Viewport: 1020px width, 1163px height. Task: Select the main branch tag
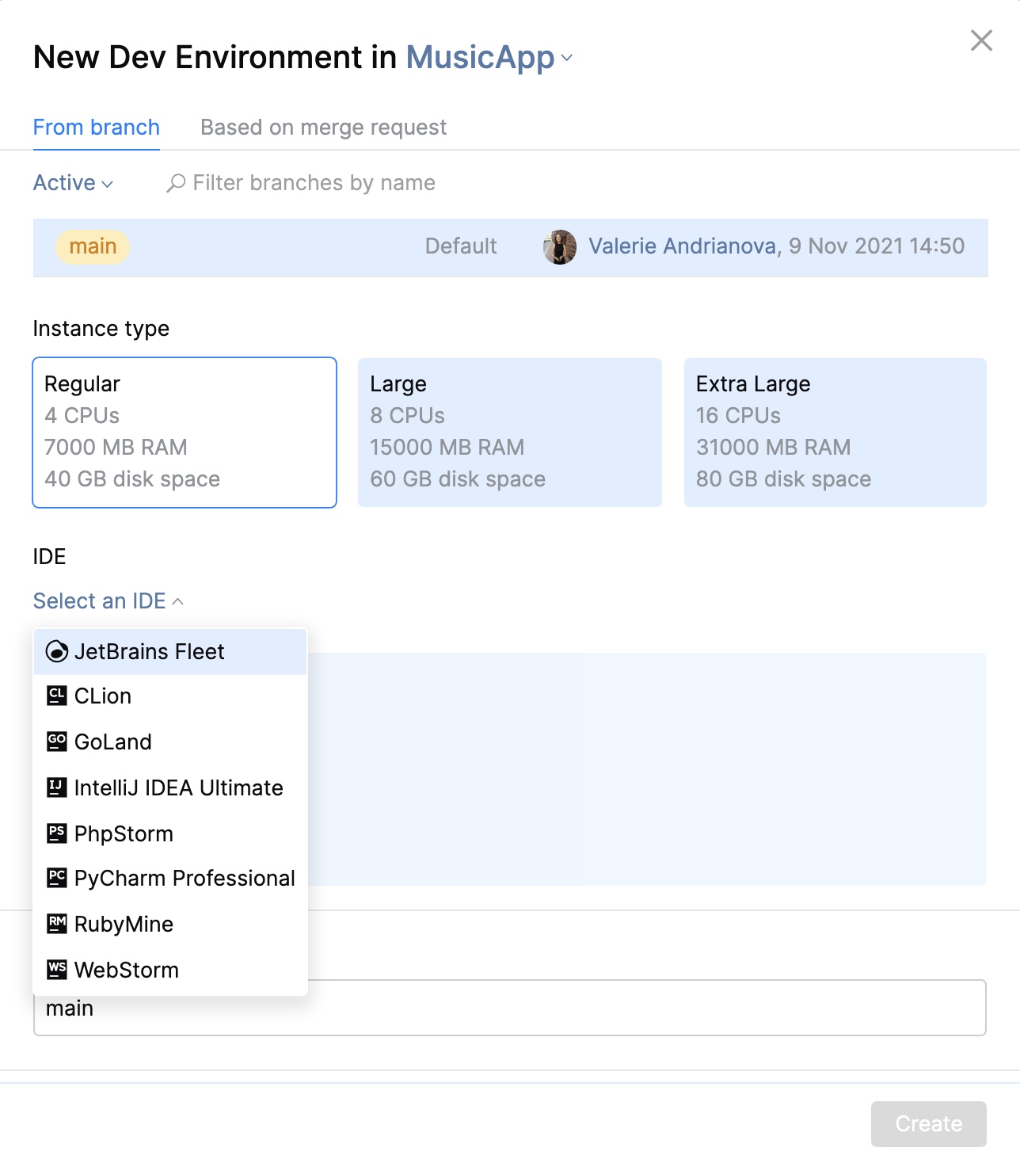(x=93, y=246)
